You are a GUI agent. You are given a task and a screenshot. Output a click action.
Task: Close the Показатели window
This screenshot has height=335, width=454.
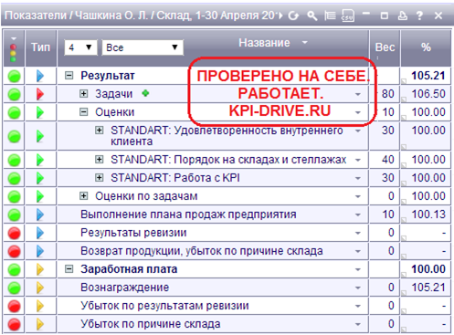point(438,16)
